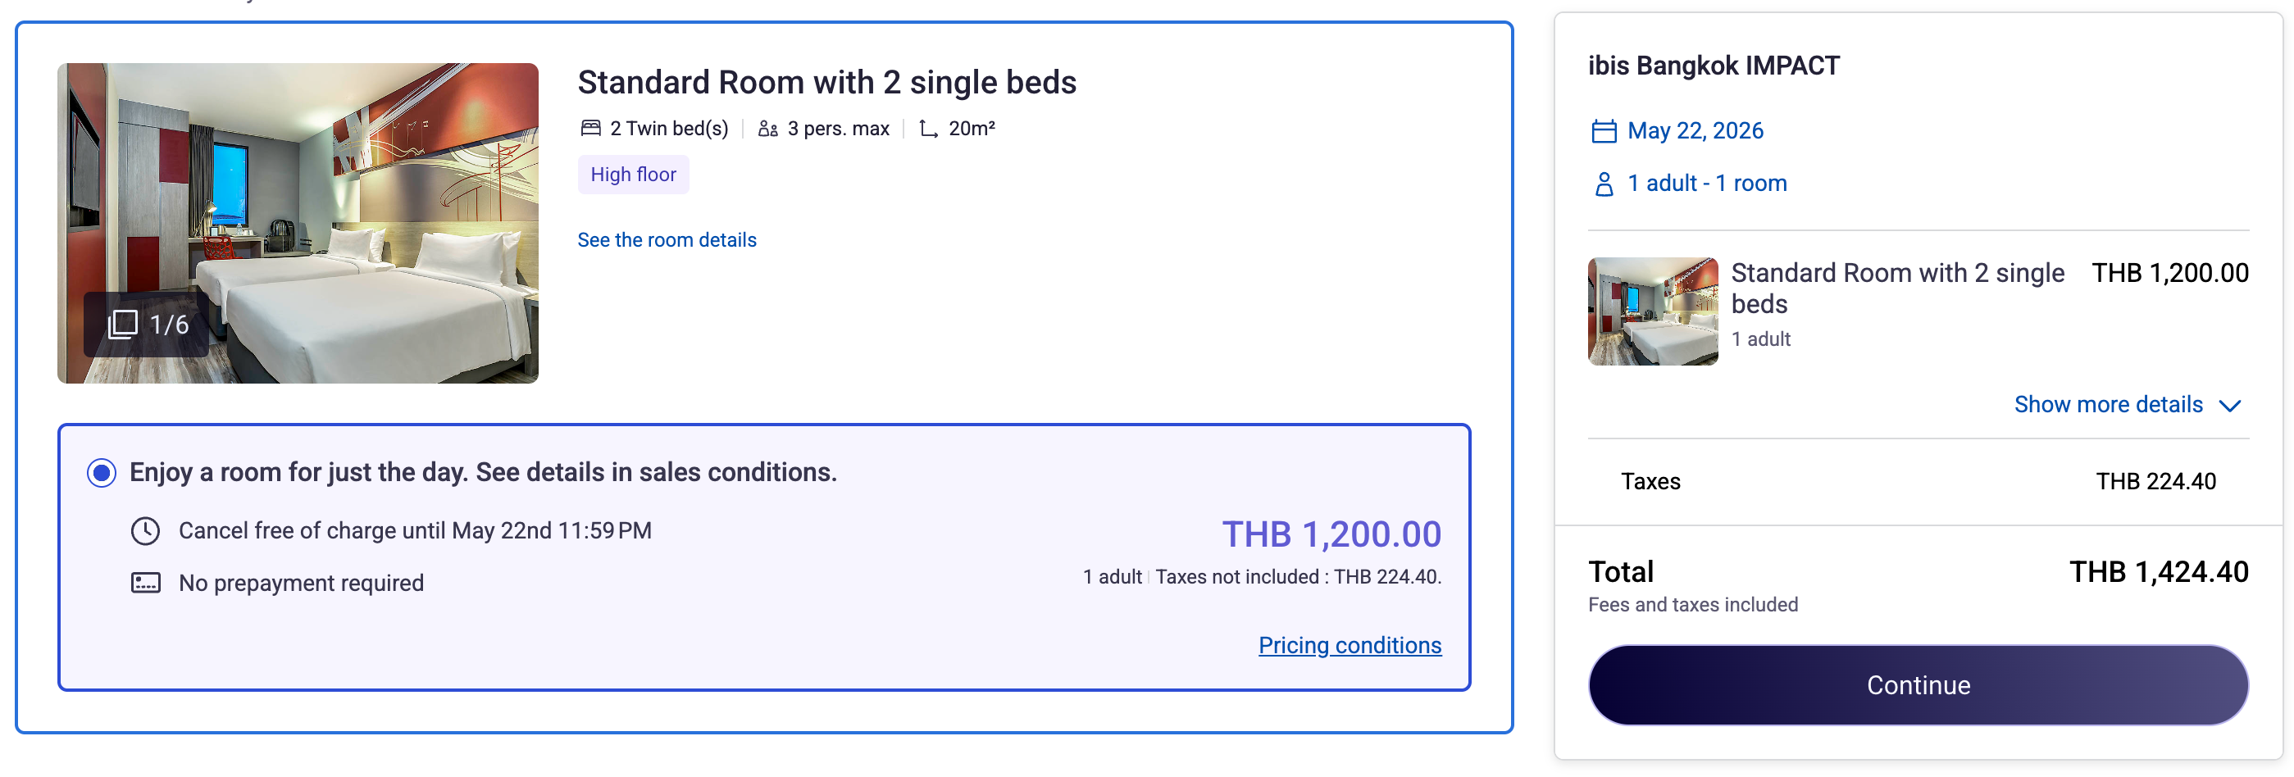2294x777 pixels.
Task: Click the High floor tag on the room
Action: pyautogui.click(x=632, y=175)
